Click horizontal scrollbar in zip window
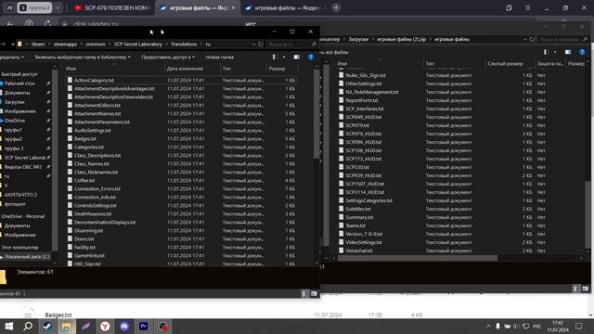Viewport: 594px width, 334px height. pos(417,258)
